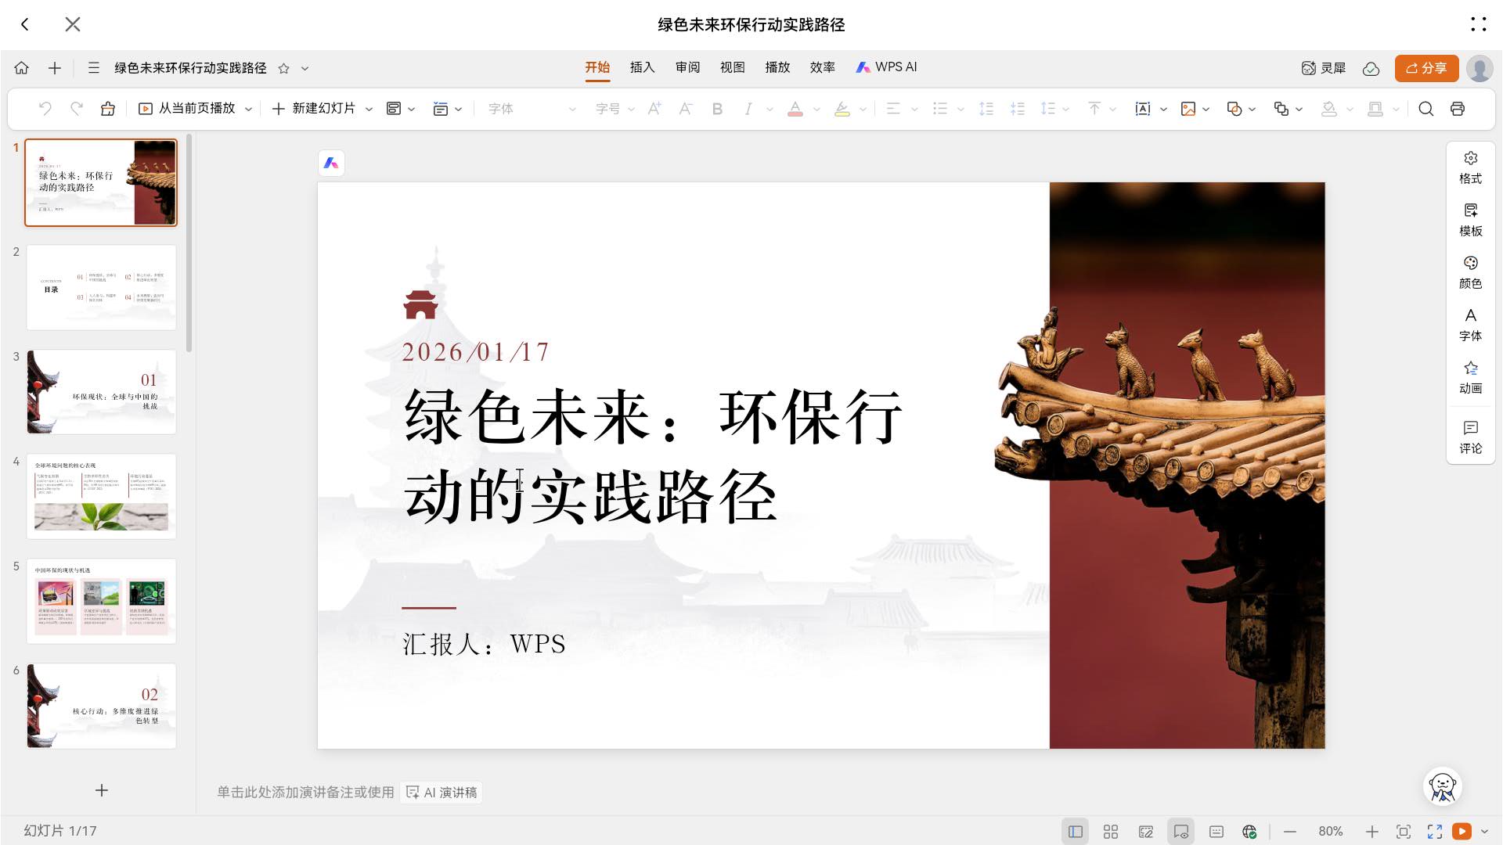Select slide 4 thumbnail with leaf image
1503x845 pixels.
point(101,496)
